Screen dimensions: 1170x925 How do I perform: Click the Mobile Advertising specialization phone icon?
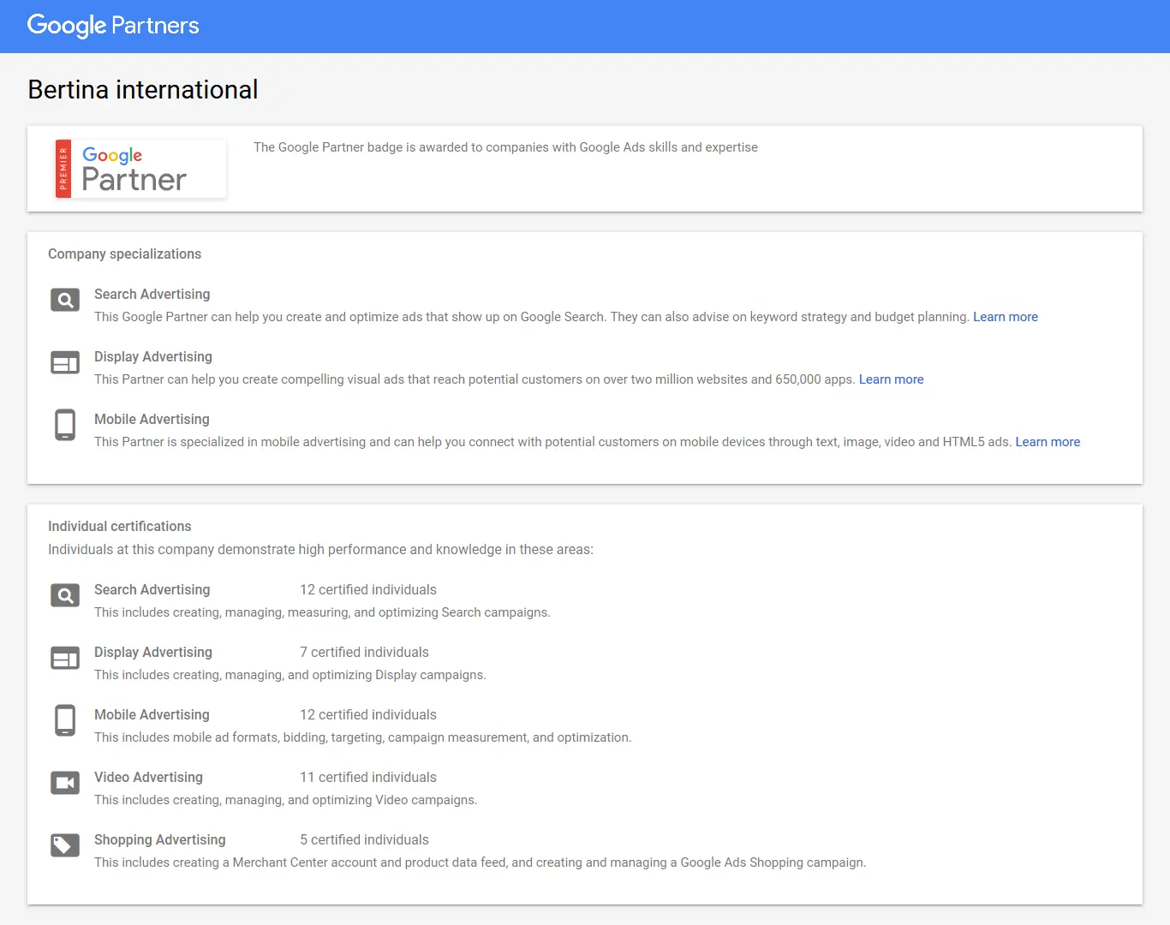pyautogui.click(x=65, y=425)
